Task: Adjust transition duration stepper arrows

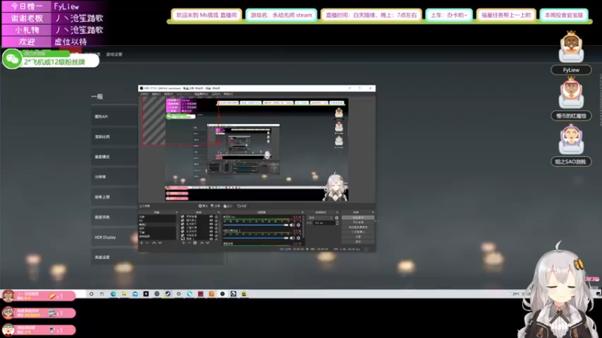Action: coord(337,223)
